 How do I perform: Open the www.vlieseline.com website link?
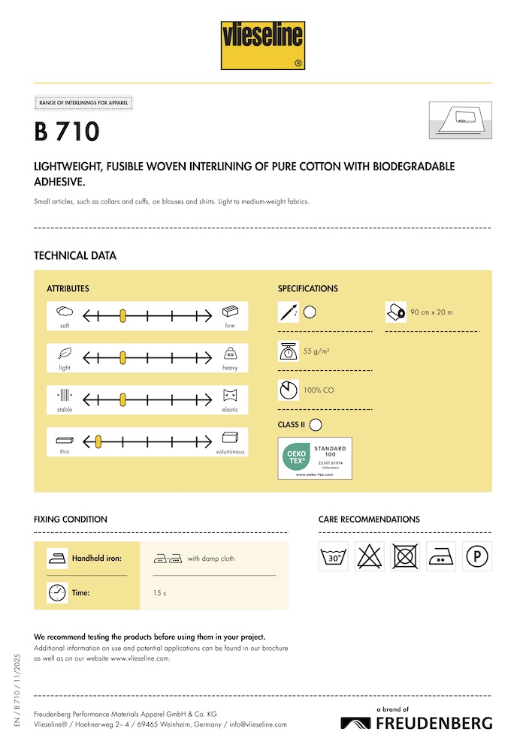click(140, 658)
